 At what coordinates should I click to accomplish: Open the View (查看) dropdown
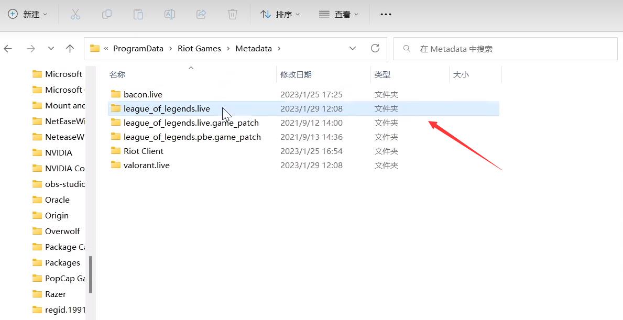coord(338,14)
